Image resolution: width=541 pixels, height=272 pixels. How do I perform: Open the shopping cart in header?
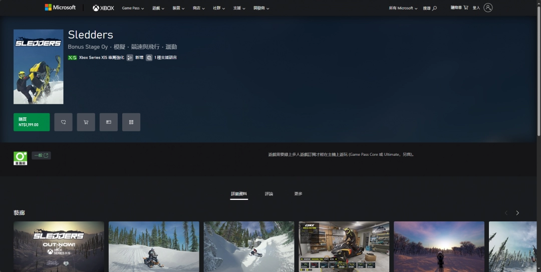click(x=459, y=8)
